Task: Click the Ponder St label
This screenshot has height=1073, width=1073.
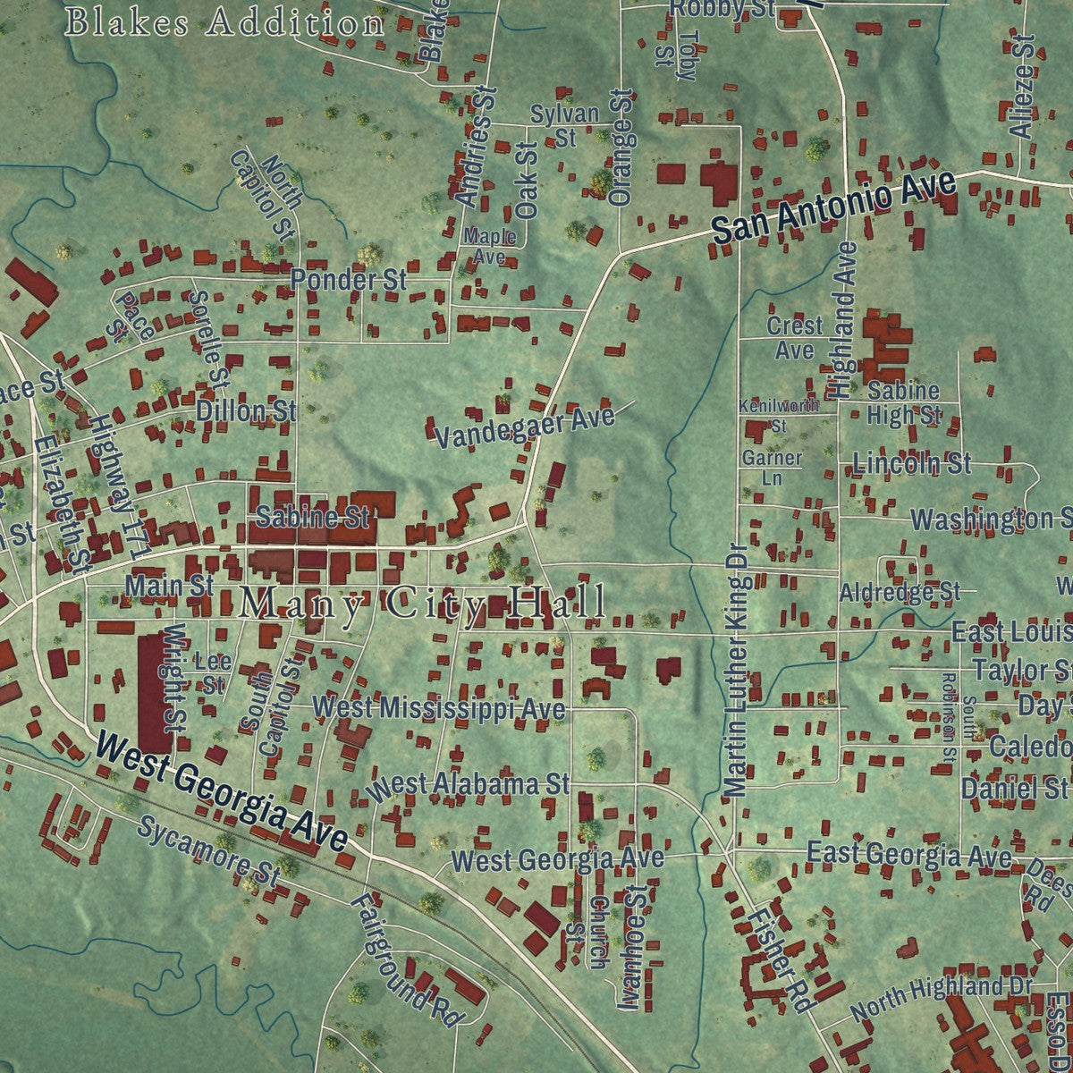Action: coord(348,280)
